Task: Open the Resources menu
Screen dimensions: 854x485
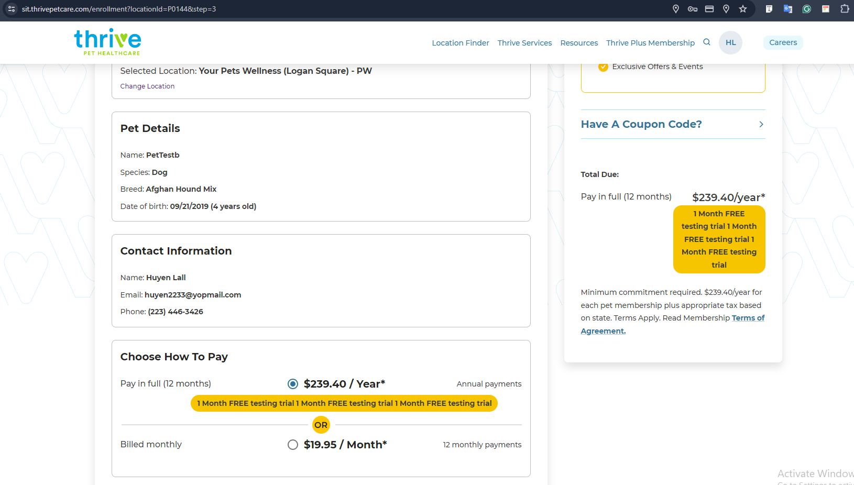Action: click(579, 43)
